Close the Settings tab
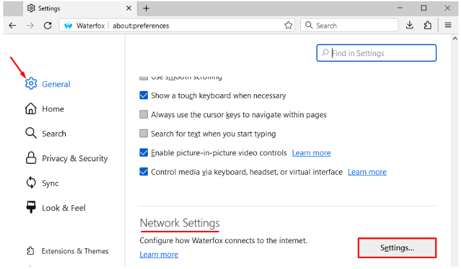This screenshot has width=461, height=269. click(128, 8)
